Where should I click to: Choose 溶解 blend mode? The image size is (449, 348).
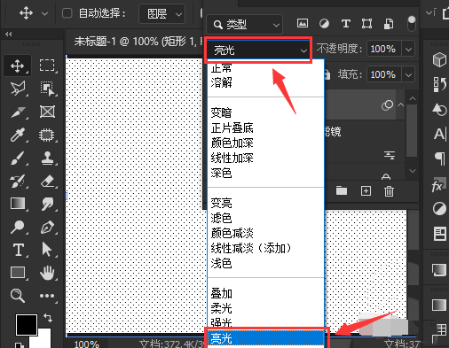coord(266,82)
